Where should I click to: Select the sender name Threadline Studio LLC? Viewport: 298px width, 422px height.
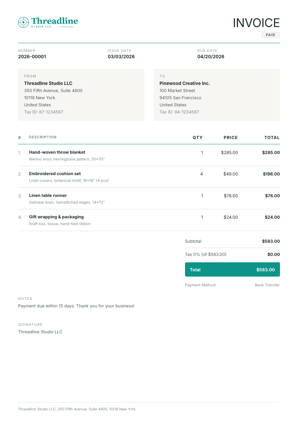(48, 83)
